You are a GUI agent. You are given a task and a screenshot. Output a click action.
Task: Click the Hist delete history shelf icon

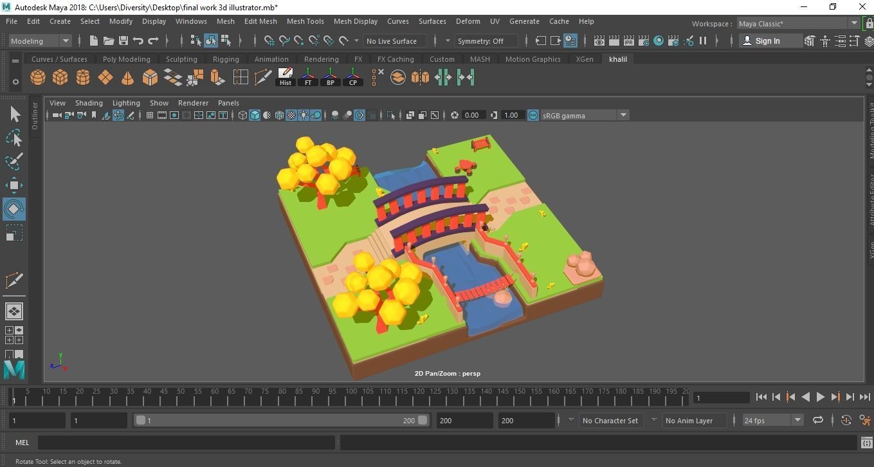coord(285,77)
